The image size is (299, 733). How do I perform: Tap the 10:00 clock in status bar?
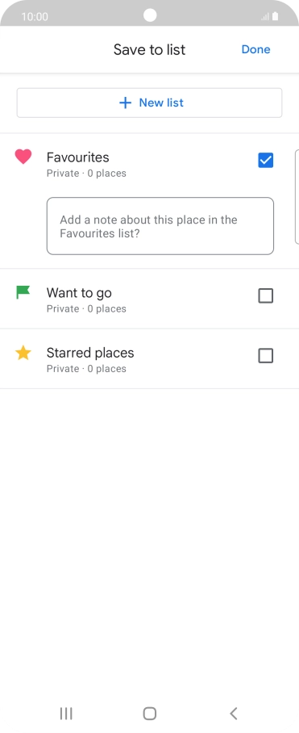(35, 17)
